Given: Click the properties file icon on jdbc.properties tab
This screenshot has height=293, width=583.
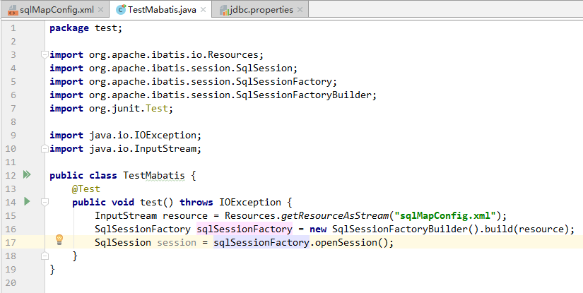Looking at the screenshot, I should coord(224,10).
